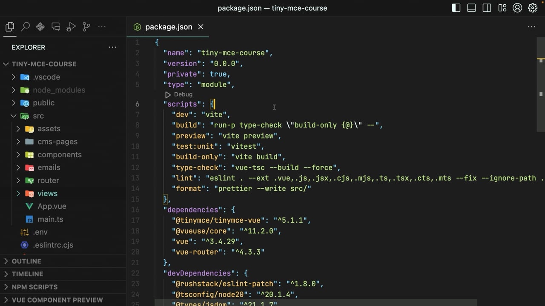Image resolution: width=545 pixels, height=306 pixels.
Task: Toggle the primary side bar visibility
Action: pyautogui.click(x=456, y=8)
